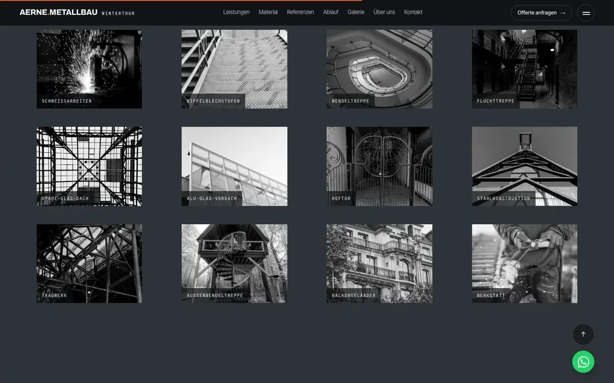Image resolution: width=614 pixels, height=383 pixels.
Task: Open the Material nav item
Action: (268, 12)
